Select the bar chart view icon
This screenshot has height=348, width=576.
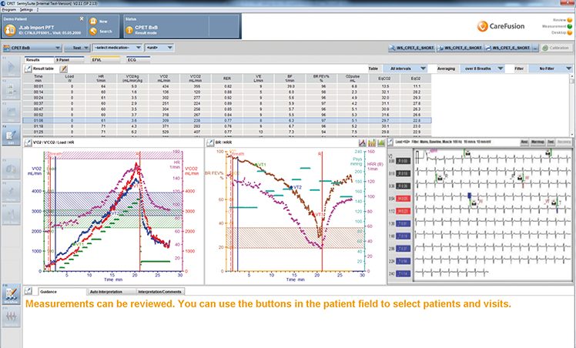[372, 142]
